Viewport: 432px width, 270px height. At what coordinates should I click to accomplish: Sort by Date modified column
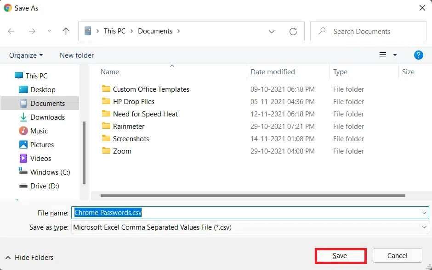pos(273,72)
